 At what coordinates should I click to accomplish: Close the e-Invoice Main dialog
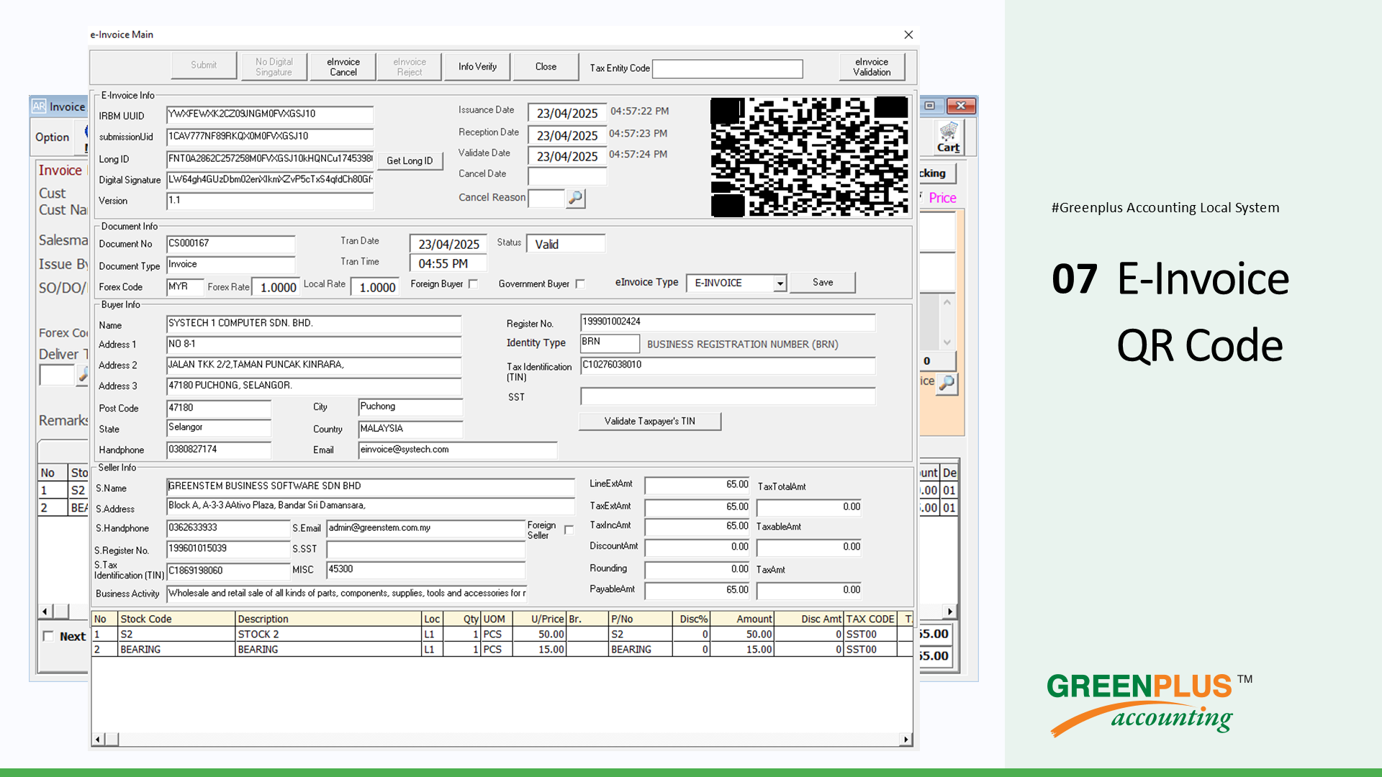tap(908, 35)
